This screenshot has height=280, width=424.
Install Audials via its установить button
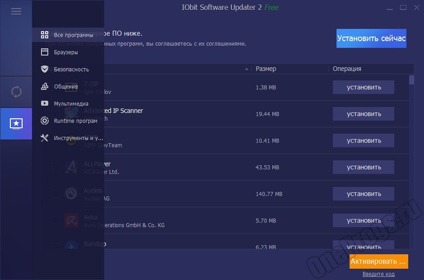(x=364, y=194)
